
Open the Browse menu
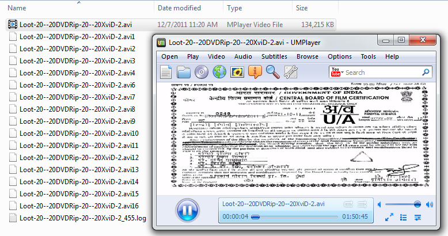pyautogui.click(x=307, y=56)
